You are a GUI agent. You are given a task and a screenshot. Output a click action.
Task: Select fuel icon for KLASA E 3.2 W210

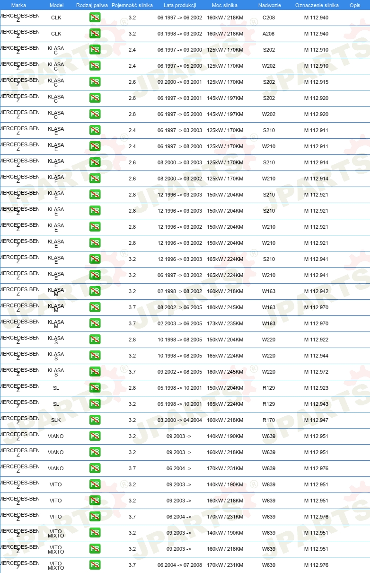(x=95, y=276)
